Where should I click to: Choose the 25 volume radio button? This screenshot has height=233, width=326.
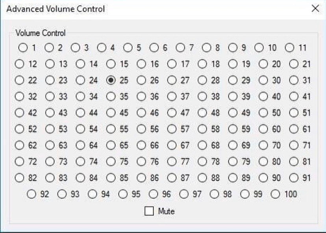coord(111,80)
